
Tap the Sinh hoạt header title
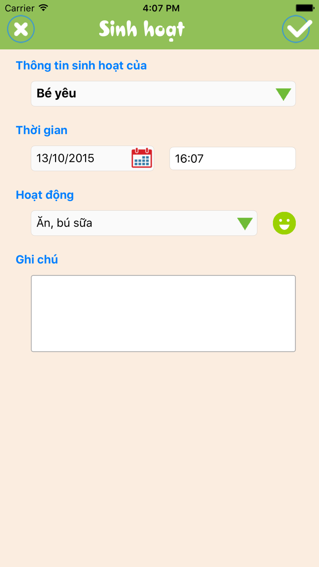tap(142, 30)
